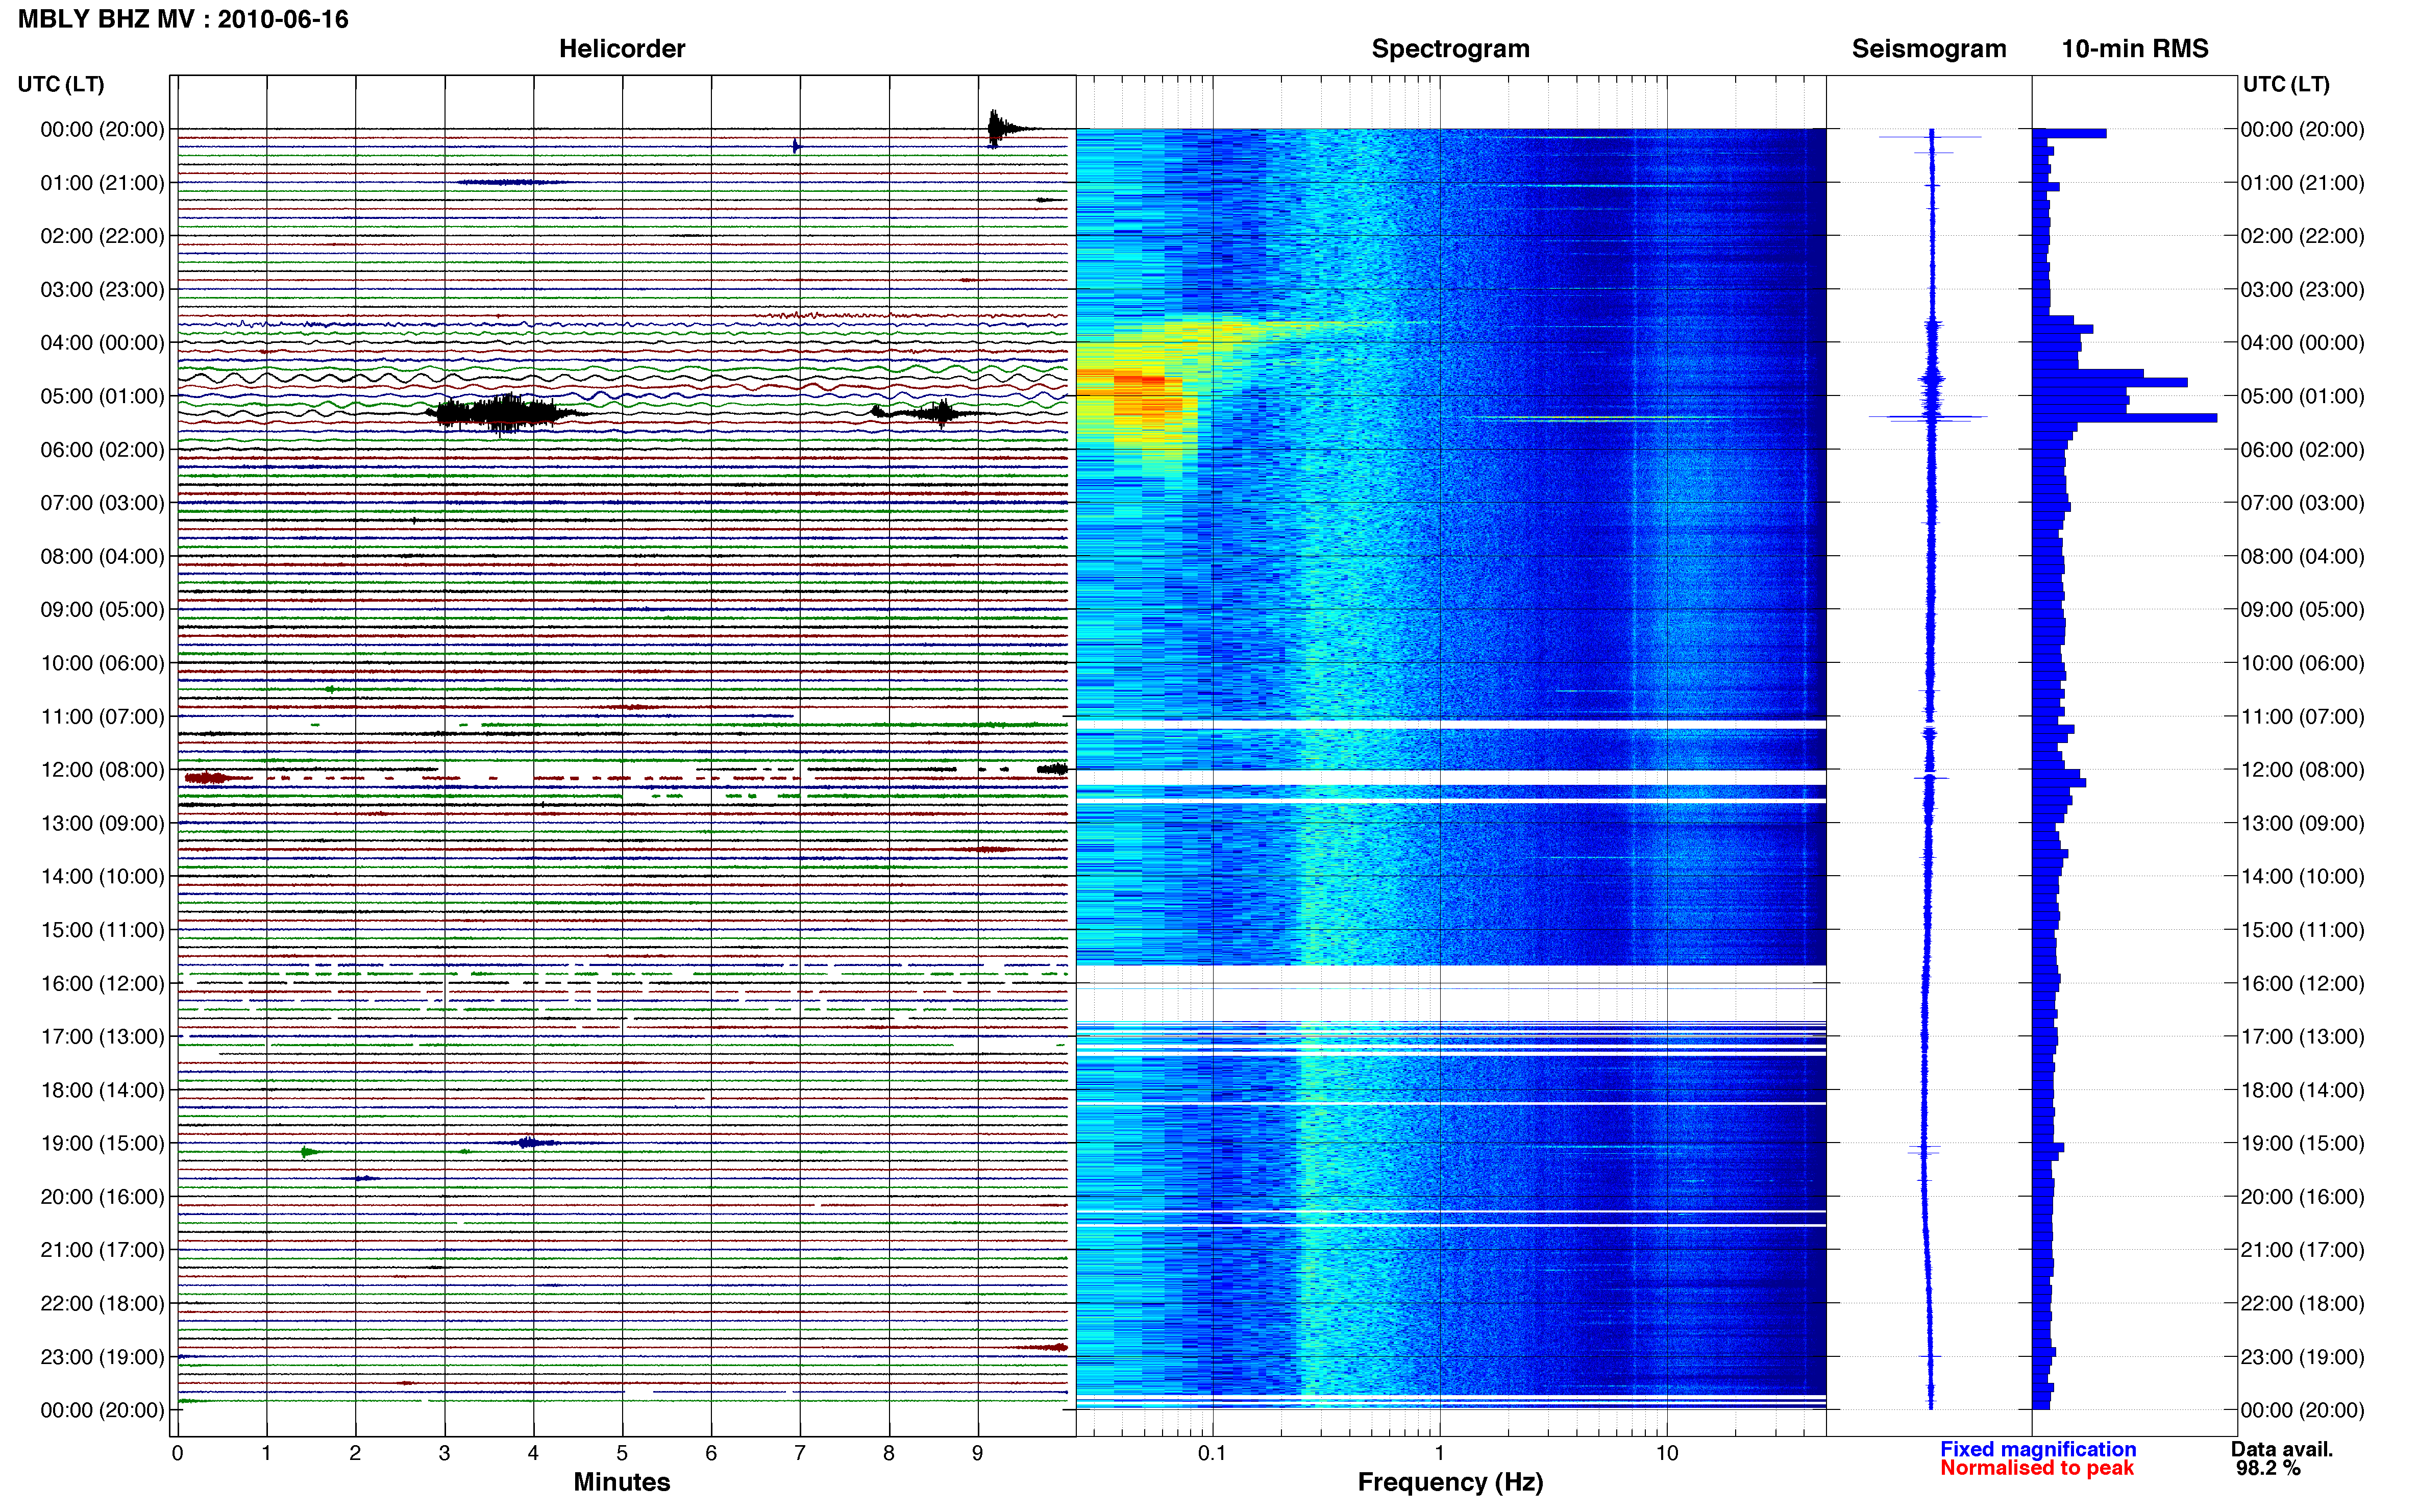This screenshot has height=1512, width=2419.
Task: Click the right 'UTC (LT)' axis label
Action: (2286, 84)
